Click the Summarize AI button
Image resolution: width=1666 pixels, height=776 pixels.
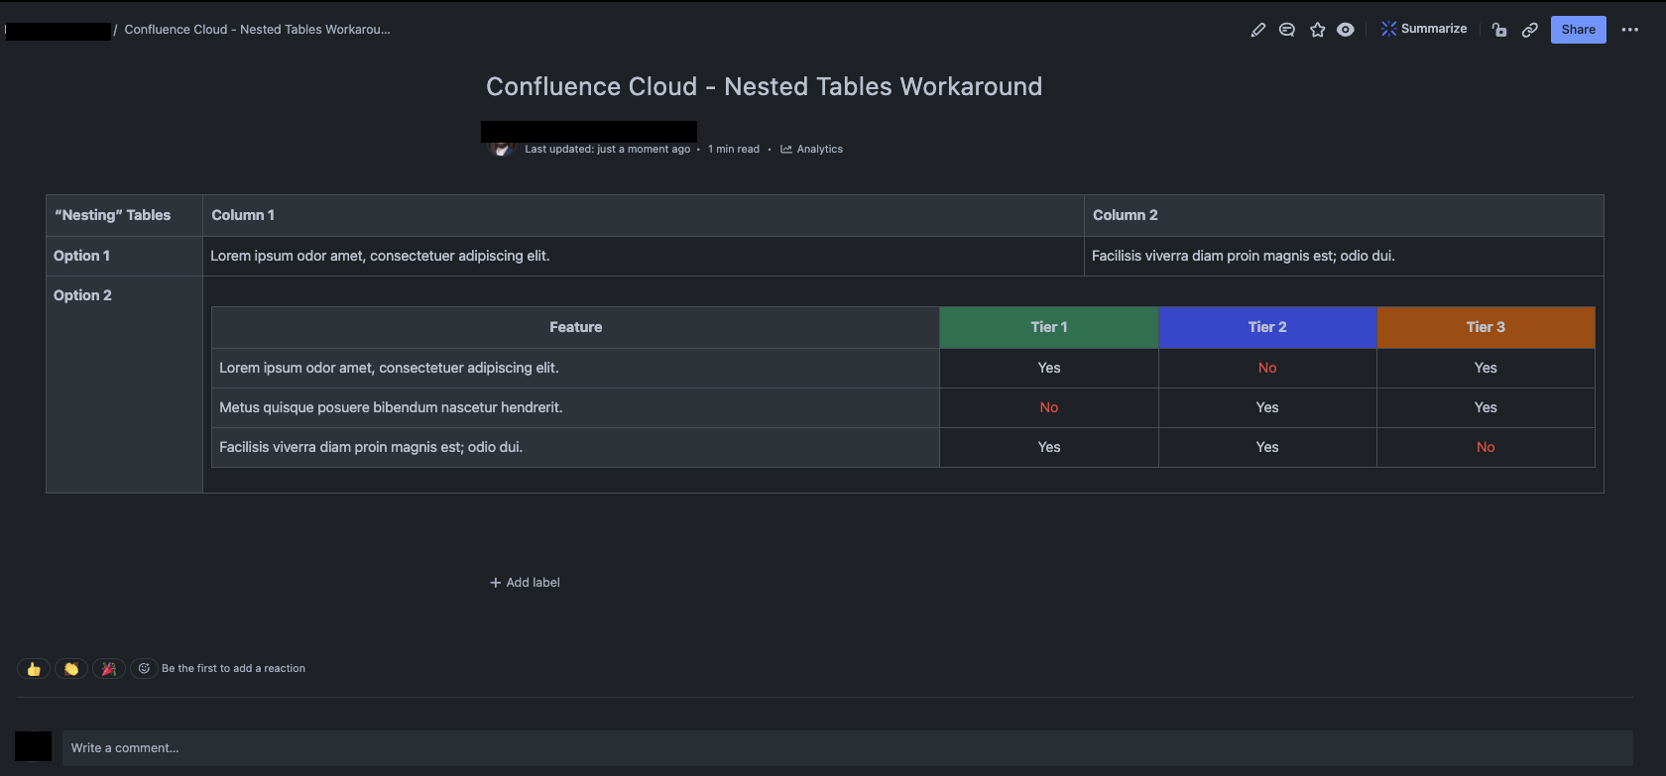[x=1423, y=29]
